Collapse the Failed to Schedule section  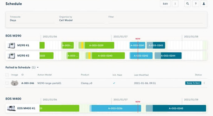tap(38, 68)
